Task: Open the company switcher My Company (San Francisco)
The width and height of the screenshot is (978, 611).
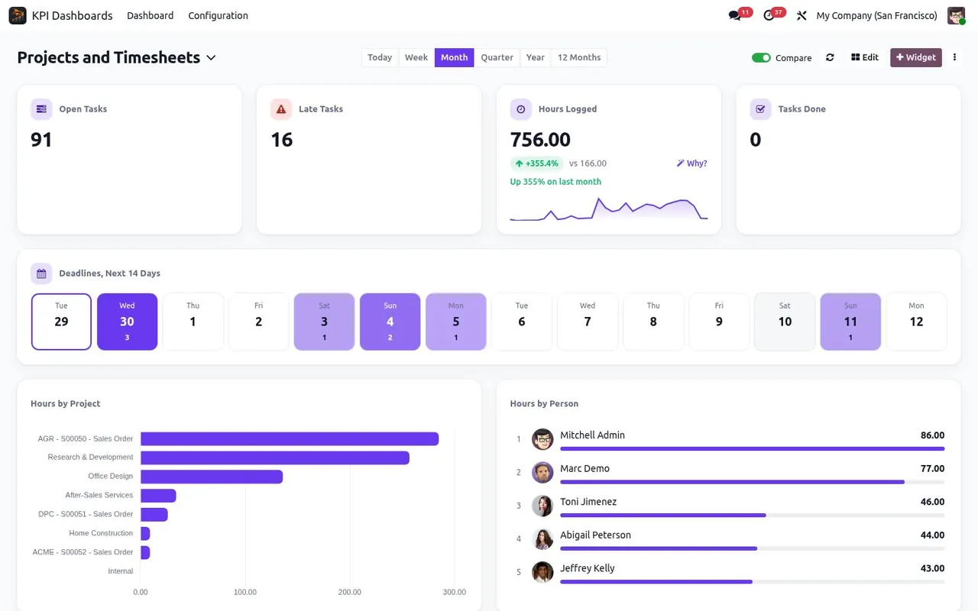Action: point(876,15)
